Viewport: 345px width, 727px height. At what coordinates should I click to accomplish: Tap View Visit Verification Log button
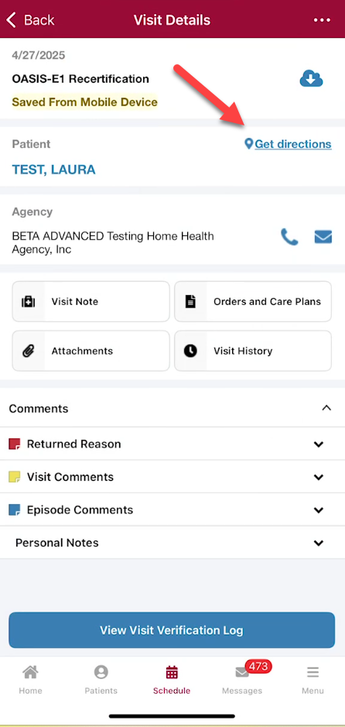[172, 630]
